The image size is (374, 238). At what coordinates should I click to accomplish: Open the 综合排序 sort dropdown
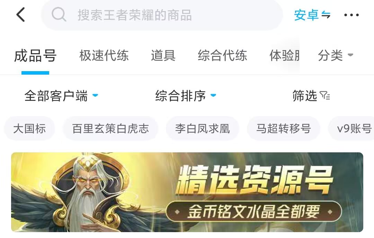click(186, 96)
